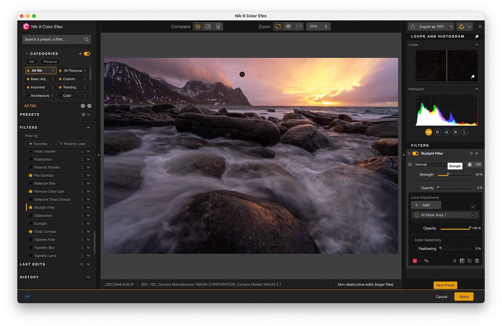Click the Skylight Filter drag handle
The width and height of the screenshot is (502, 326).
click(x=409, y=154)
